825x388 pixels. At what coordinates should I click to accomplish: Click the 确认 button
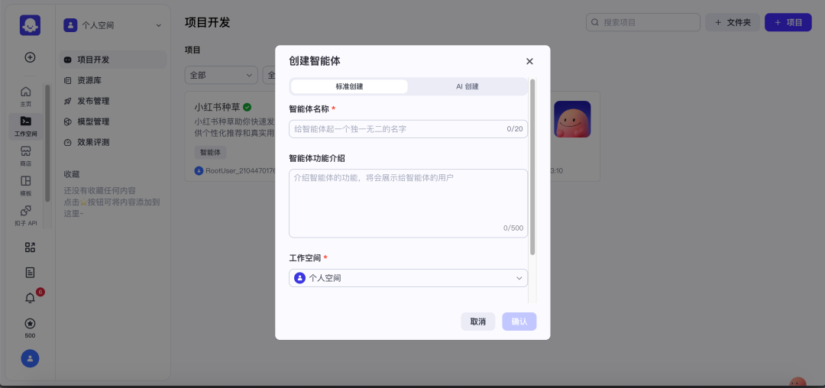click(519, 322)
